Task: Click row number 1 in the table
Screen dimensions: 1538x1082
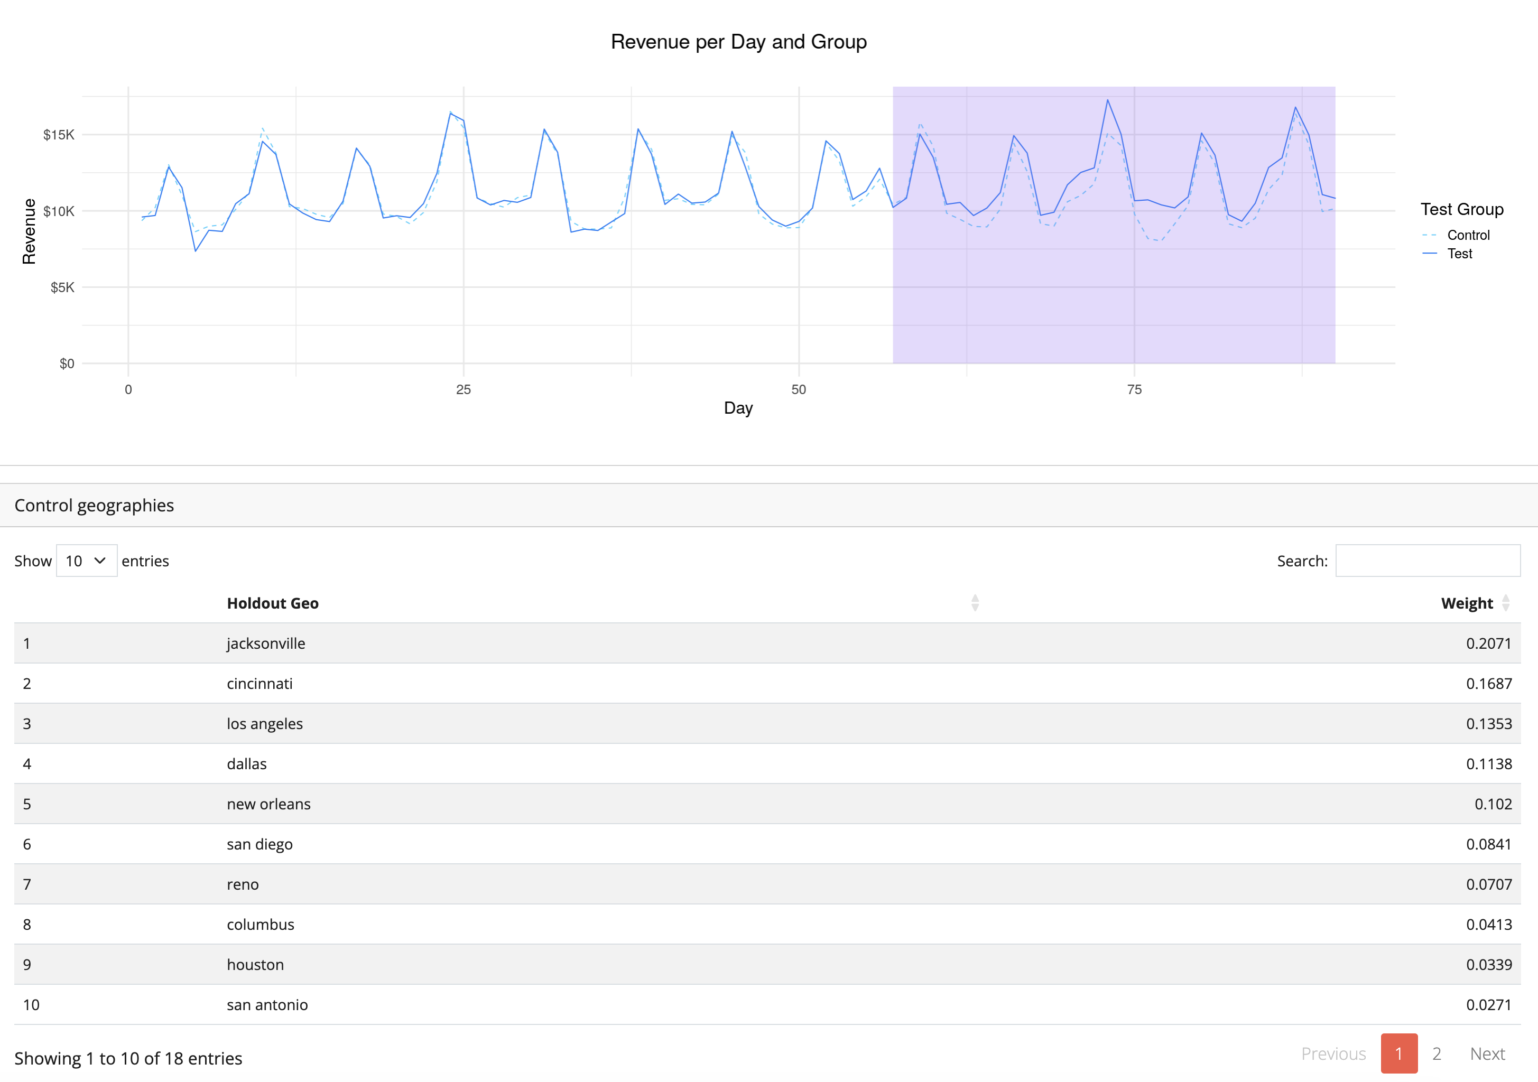Action: click(27, 643)
